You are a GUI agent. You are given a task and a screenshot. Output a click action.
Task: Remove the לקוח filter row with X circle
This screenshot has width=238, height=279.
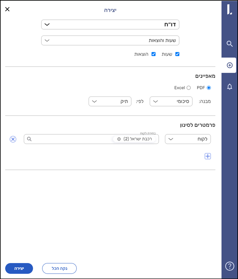13,139
